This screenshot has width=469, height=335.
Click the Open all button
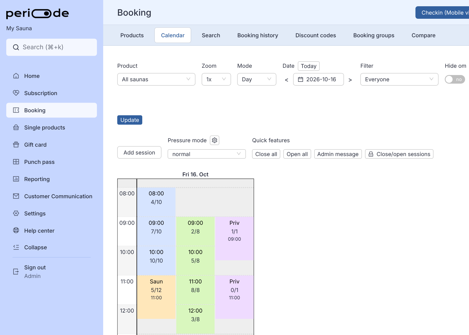(x=297, y=154)
